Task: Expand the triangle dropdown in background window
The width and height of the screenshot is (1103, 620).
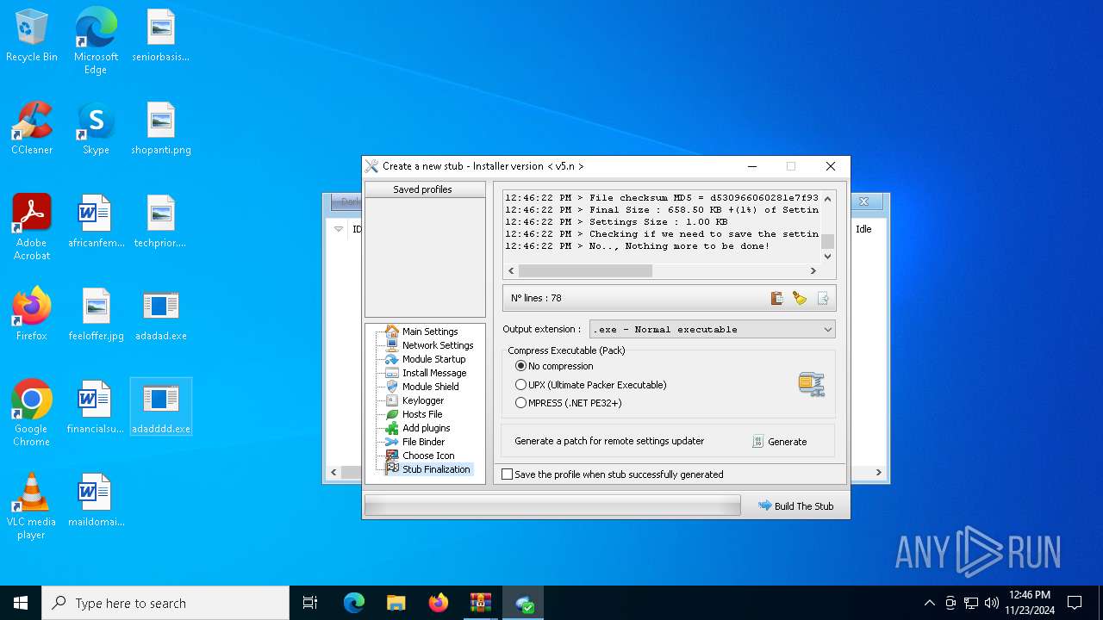Action: pos(339,229)
